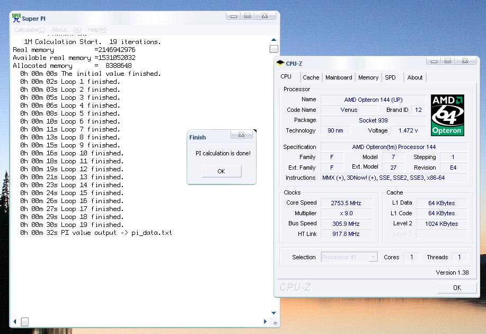486x334 pixels.
Task: Minimize the CPU-Z window
Action: [434, 61]
